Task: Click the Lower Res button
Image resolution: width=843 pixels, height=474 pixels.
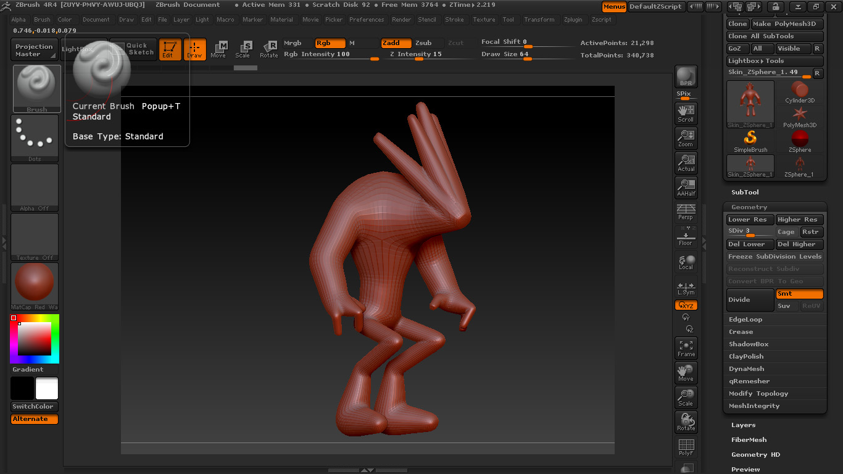Action: [750, 220]
